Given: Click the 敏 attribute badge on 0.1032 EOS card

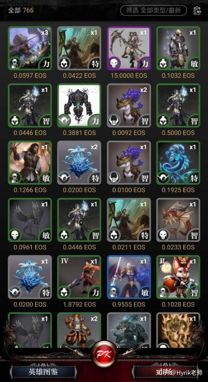Looking at the screenshot, I should [x=194, y=64].
